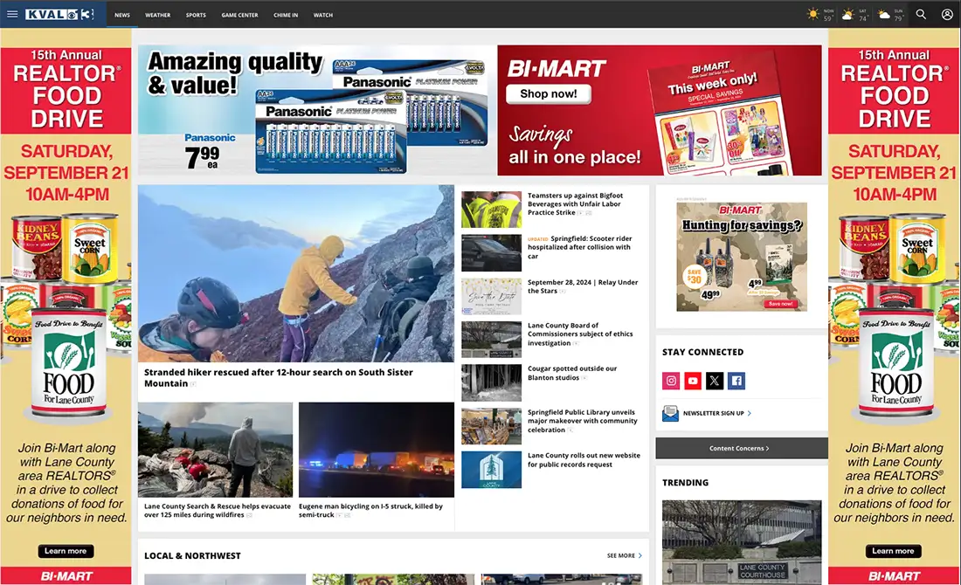Open the Chime In menu item
Image resolution: width=961 pixels, height=585 pixels.
[x=286, y=15]
